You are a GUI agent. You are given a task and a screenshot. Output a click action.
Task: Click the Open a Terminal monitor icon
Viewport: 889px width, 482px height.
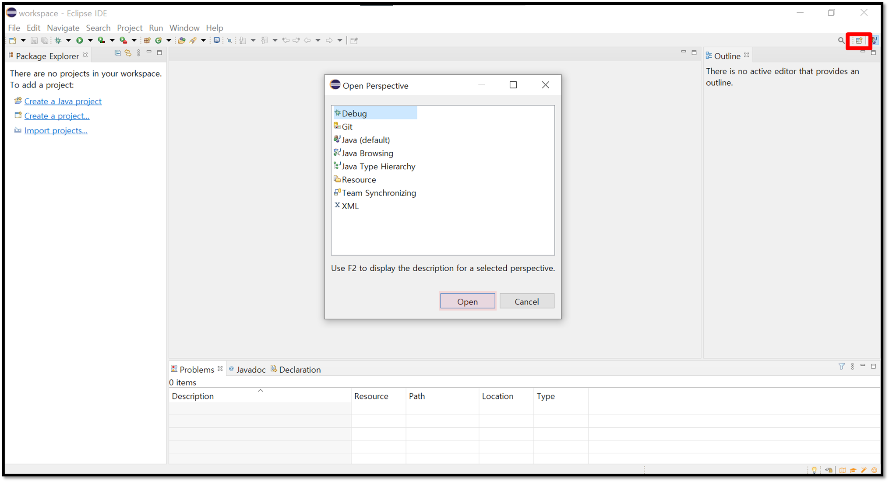[216, 40]
